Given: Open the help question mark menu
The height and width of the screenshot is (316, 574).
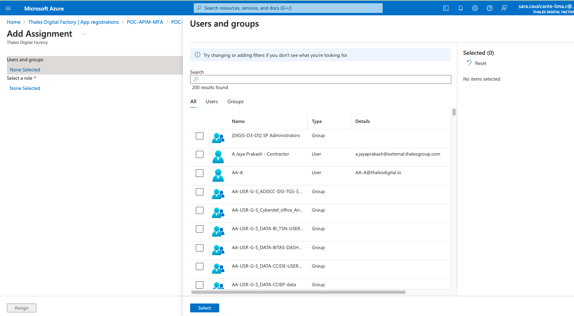Looking at the screenshot, I should [x=490, y=8].
